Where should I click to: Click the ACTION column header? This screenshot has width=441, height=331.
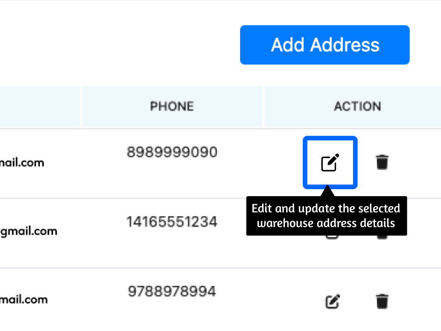(357, 106)
